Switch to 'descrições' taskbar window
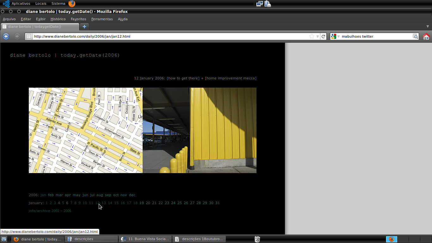This screenshot has height=243, width=432. (x=91, y=239)
